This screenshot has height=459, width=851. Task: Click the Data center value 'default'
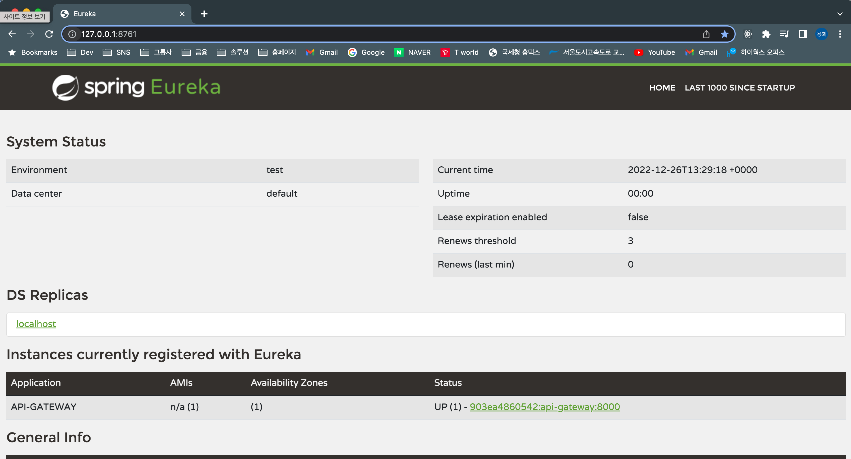[x=282, y=193]
